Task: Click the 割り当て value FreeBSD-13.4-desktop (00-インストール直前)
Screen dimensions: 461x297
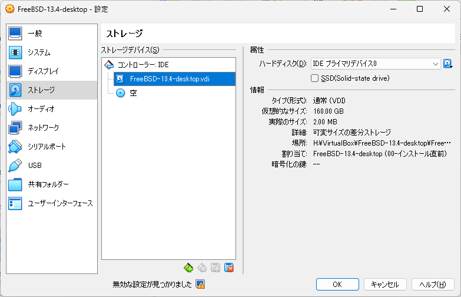Action: (380, 154)
